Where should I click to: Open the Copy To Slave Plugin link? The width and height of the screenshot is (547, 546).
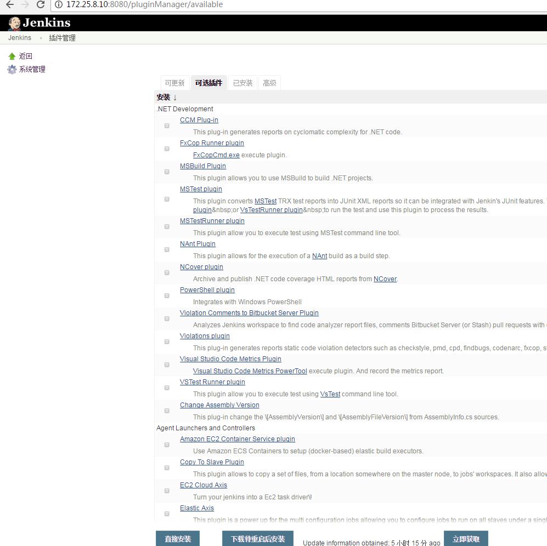coord(212,462)
